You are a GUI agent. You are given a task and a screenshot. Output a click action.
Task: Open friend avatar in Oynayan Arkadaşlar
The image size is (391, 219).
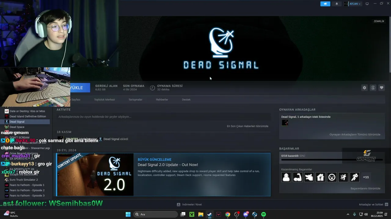pos(285,123)
